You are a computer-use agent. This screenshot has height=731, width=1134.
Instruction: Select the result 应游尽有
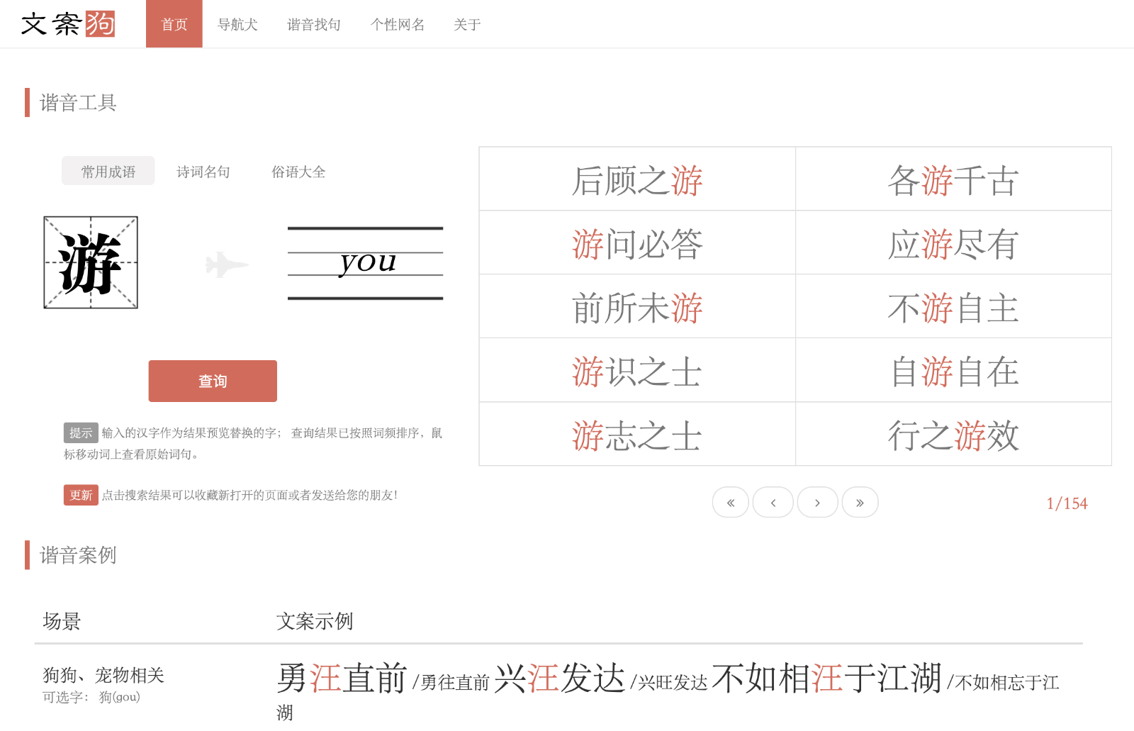(953, 244)
